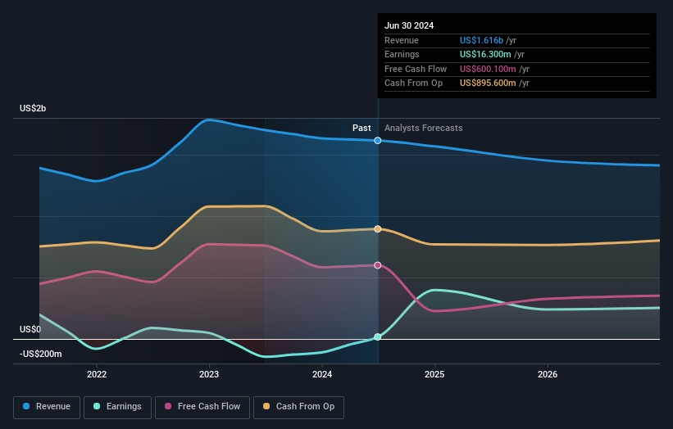Click the 2025 x-axis label
This screenshot has width=673, height=429.
coord(434,374)
